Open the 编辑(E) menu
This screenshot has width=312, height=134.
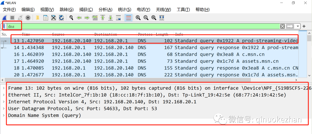(28, 10)
